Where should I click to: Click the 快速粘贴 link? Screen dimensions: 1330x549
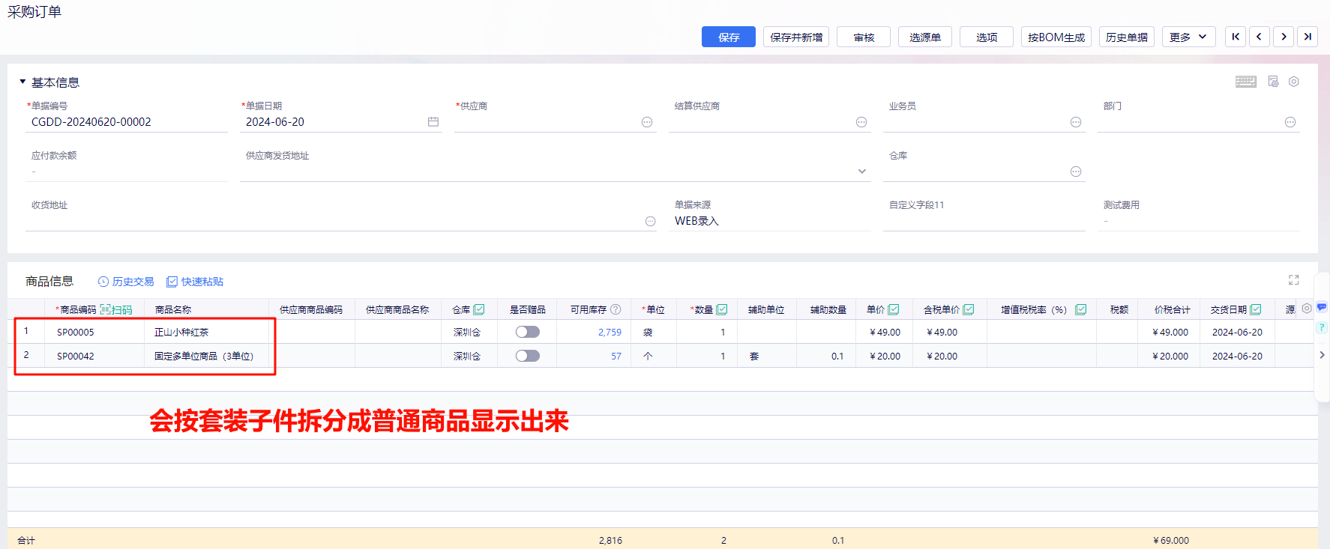pos(195,282)
